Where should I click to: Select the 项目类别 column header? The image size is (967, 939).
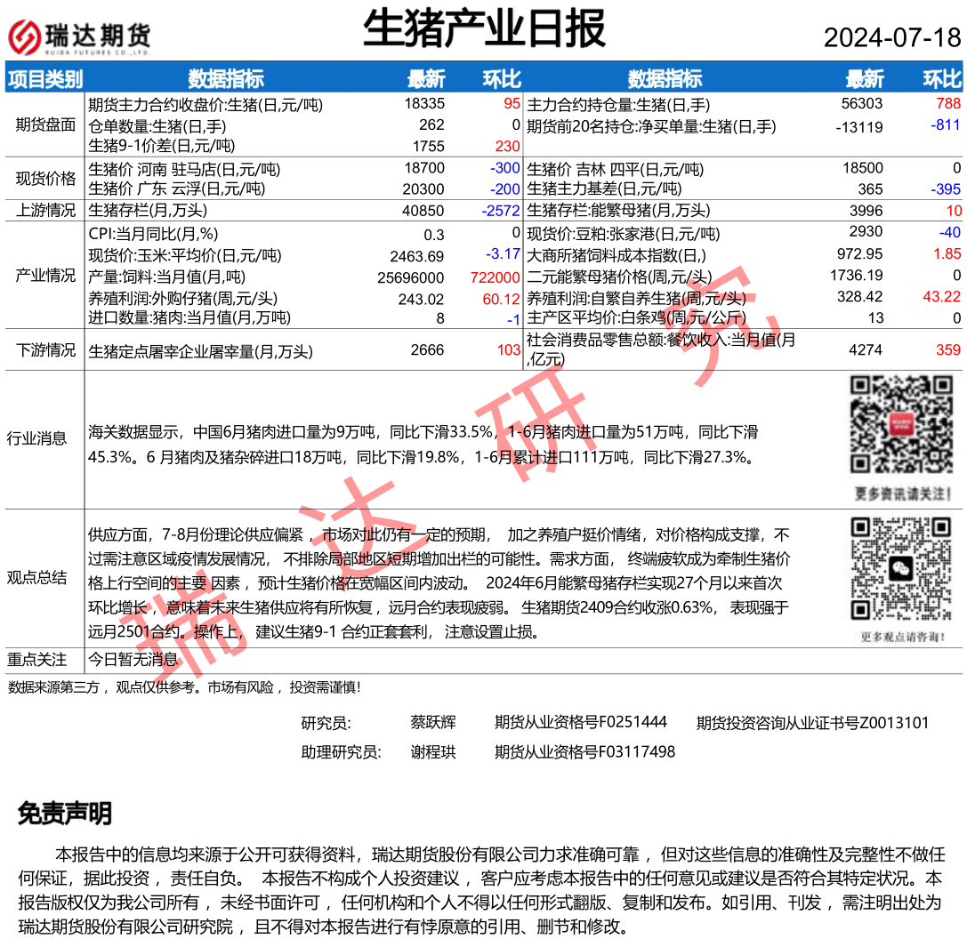44,78
